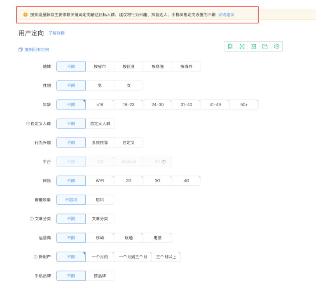Viewport: 316px width, 285px height.
Task: Toggle the 24-30 age option
Action: pyautogui.click(x=157, y=105)
